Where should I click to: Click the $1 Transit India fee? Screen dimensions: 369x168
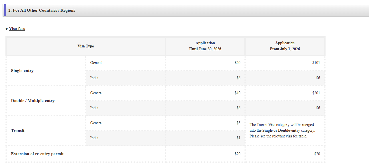[x=238, y=138]
